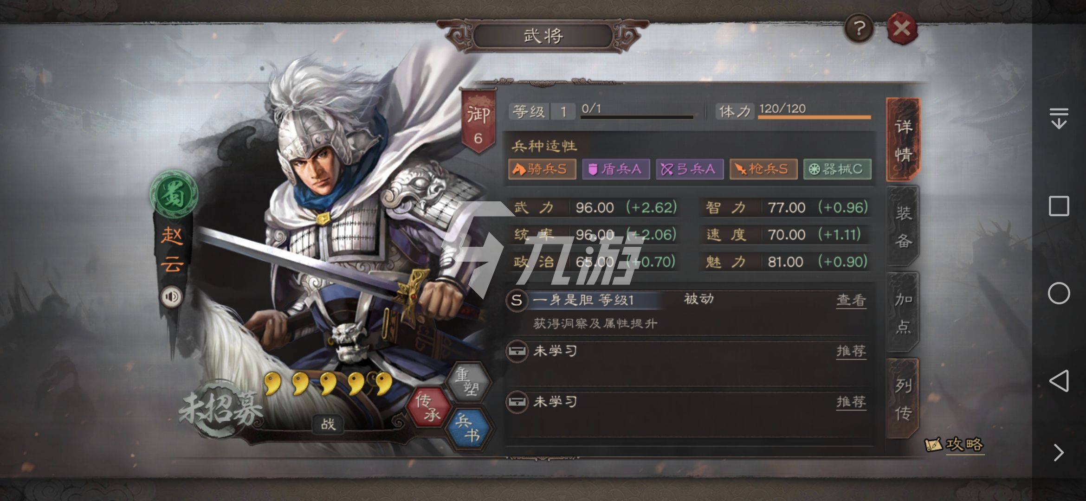Tap the S skill rank icon
The height and width of the screenshot is (501, 1086).
[x=517, y=300]
